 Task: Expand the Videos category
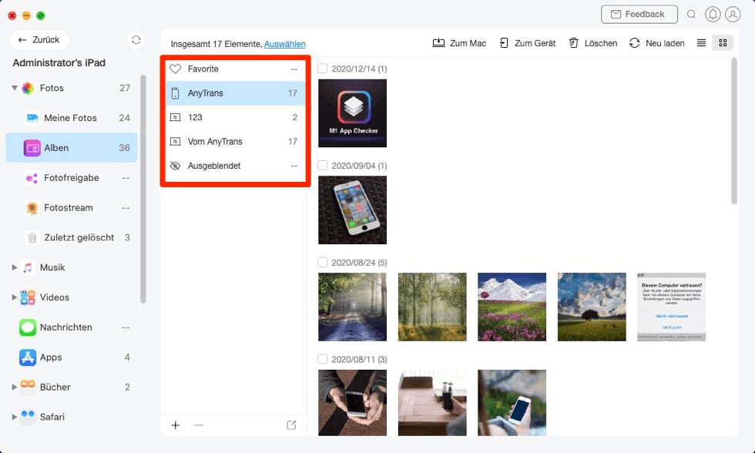click(x=15, y=297)
